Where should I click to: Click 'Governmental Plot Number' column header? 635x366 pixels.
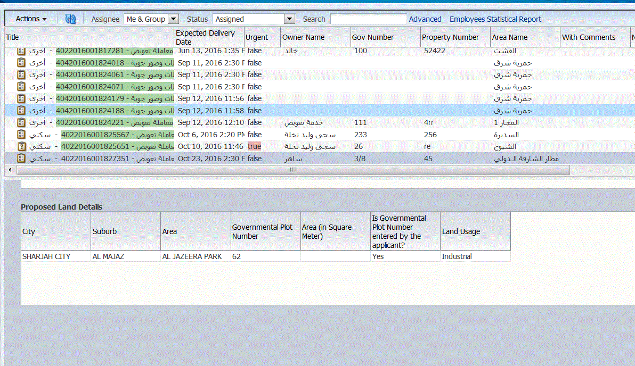click(x=266, y=231)
